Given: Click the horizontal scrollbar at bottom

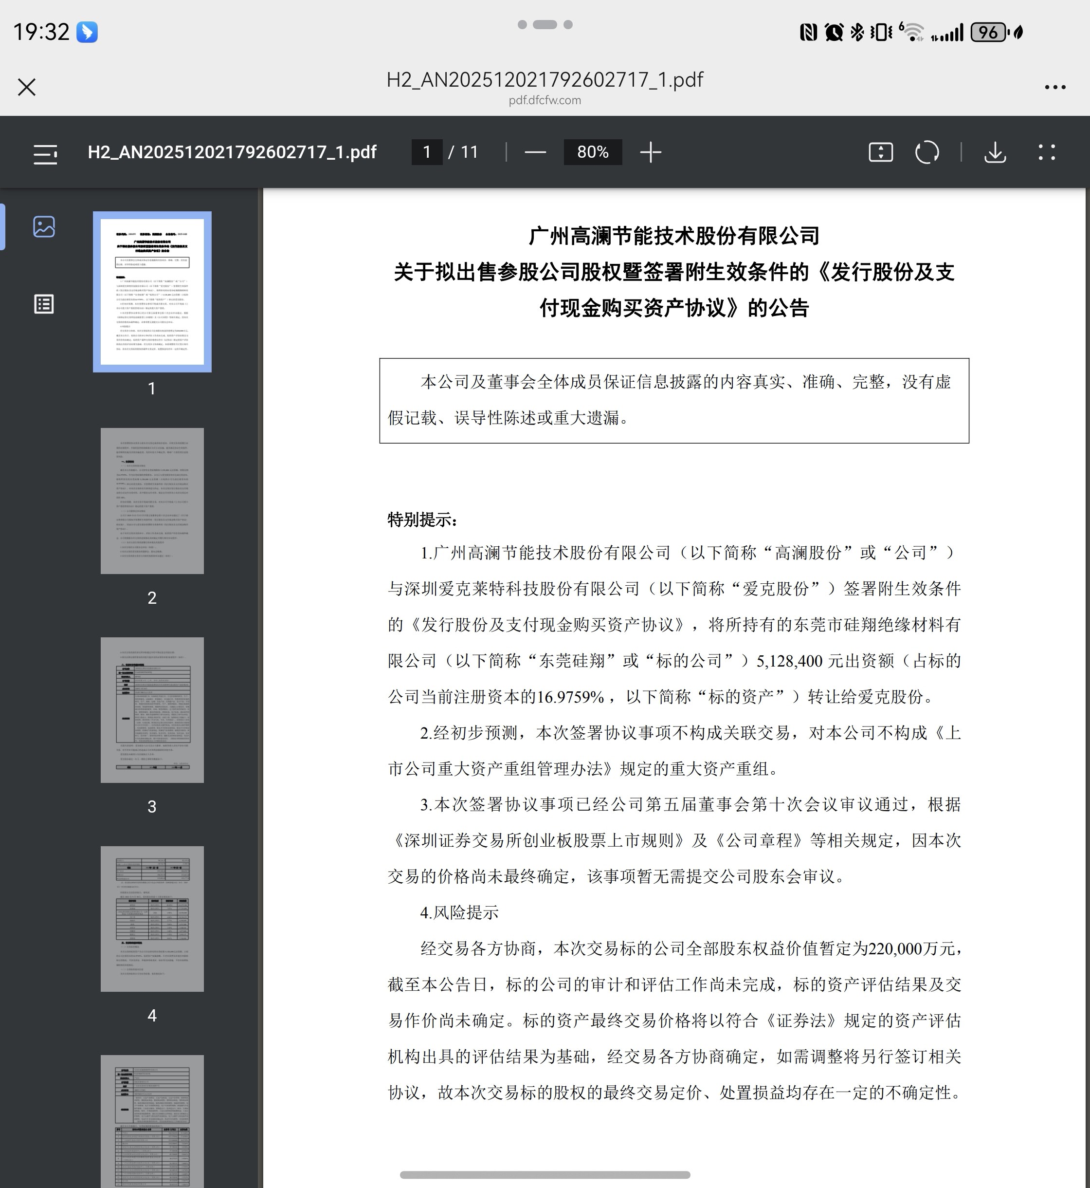Looking at the screenshot, I should pos(545,1175).
